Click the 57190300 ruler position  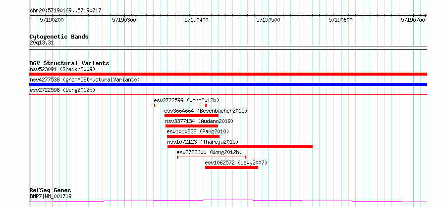[x=124, y=20]
